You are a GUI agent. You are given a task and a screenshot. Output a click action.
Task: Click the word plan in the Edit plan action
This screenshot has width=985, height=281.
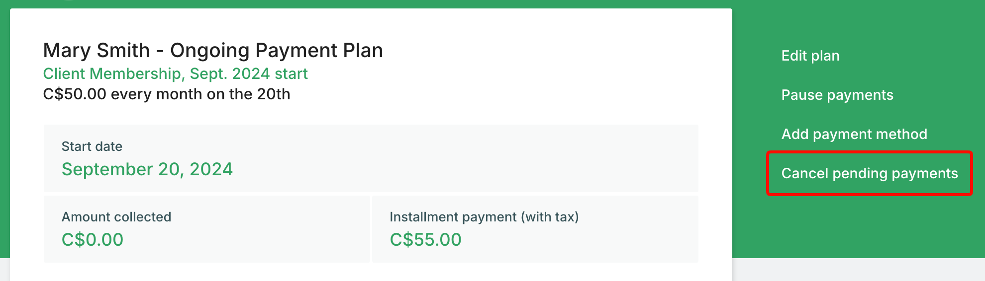pos(825,56)
